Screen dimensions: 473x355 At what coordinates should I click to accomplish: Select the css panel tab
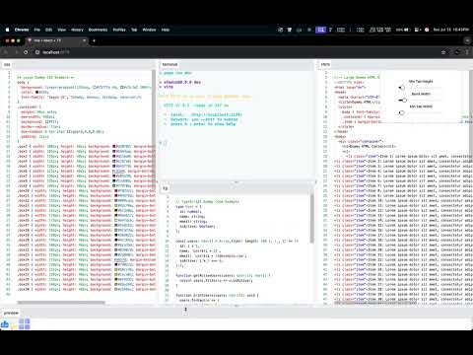(7, 65)
